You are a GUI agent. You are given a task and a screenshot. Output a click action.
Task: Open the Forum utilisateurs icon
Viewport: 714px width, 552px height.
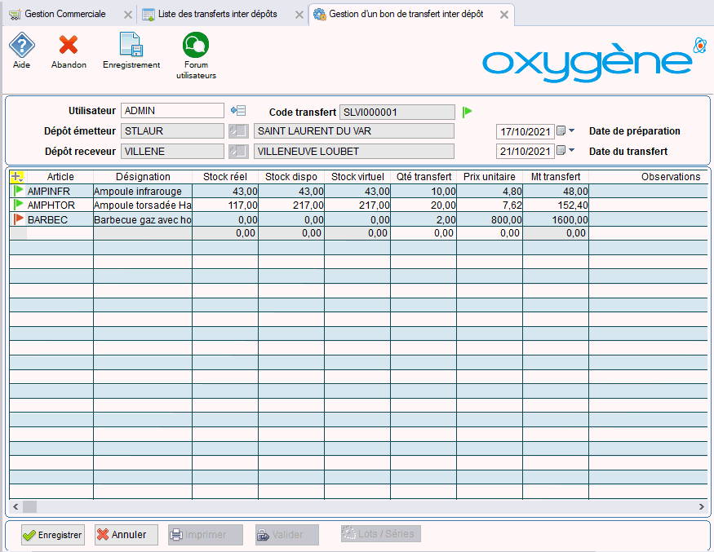coord(196,46)
